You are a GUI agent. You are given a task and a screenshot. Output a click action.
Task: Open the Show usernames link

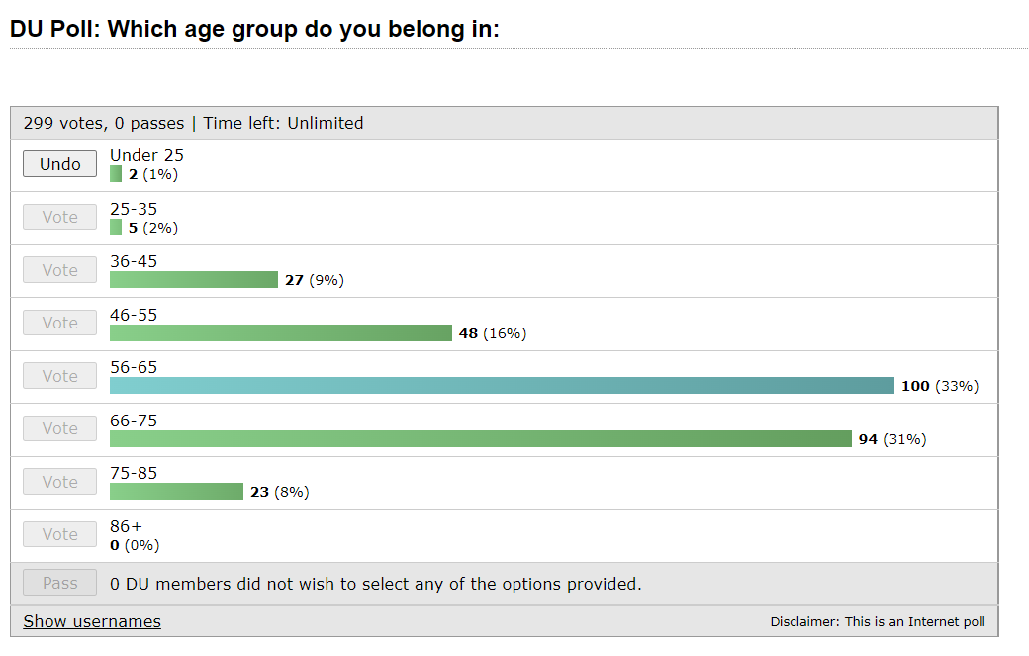pyautogui.click(x=92, y=621)
